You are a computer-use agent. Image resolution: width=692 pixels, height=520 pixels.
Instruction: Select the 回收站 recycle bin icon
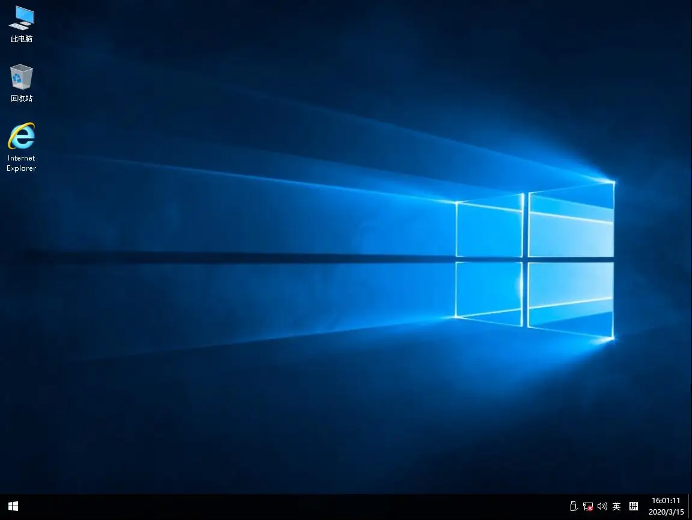21,83
